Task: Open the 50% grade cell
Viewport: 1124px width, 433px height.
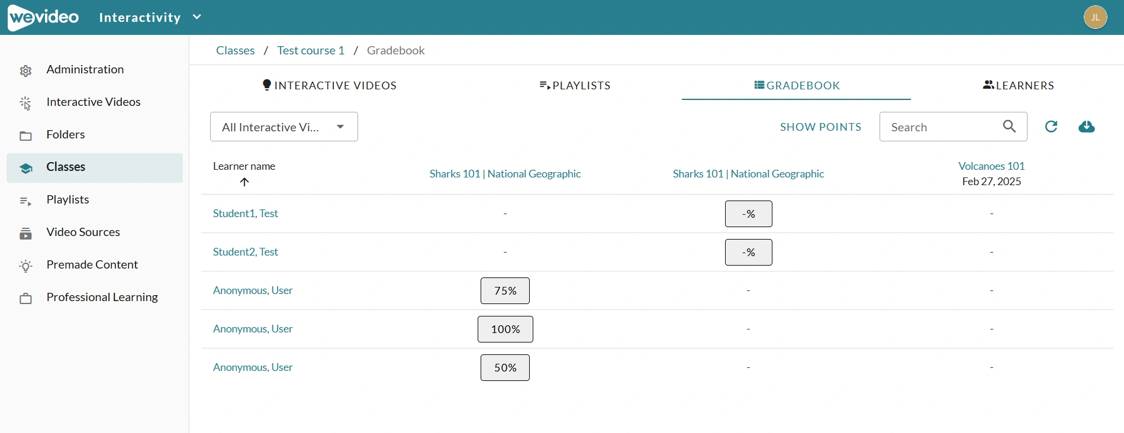Action: pyautogui.click(x=505, y=367)
